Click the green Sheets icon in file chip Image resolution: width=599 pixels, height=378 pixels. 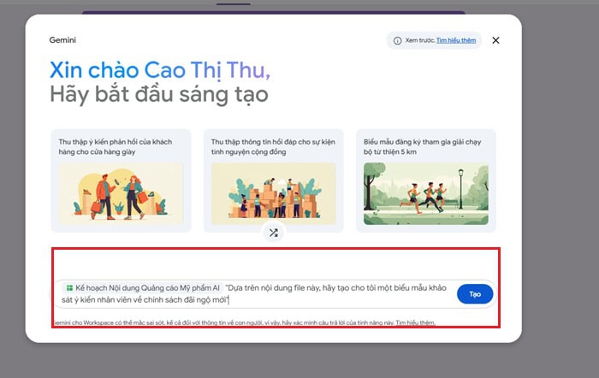(69, 288)
